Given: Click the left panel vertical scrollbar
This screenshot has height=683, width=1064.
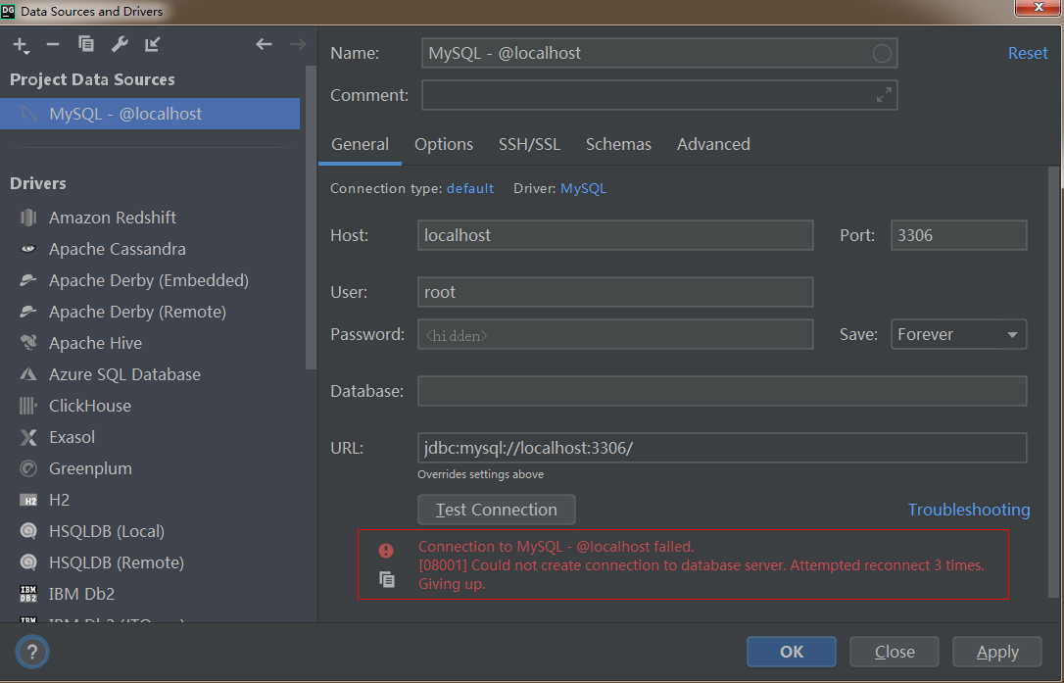Looking at the screenshot, I should (x=311, y=218).
